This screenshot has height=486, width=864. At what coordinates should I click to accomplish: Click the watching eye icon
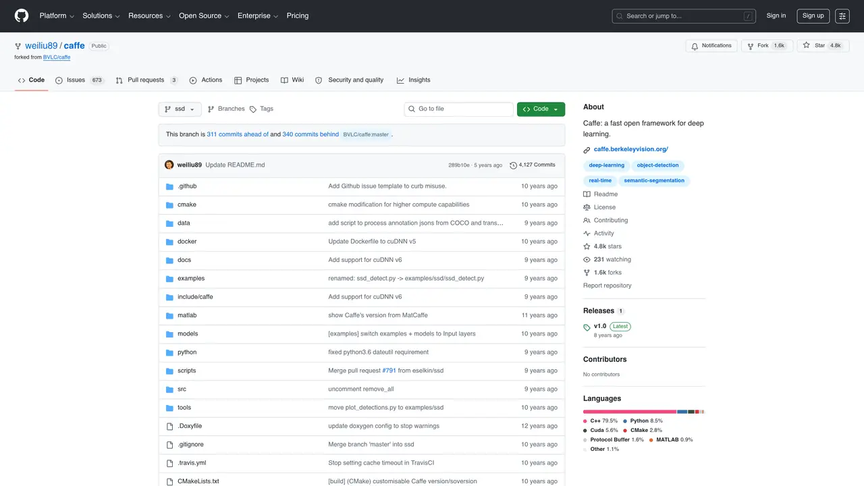[587, 260]
